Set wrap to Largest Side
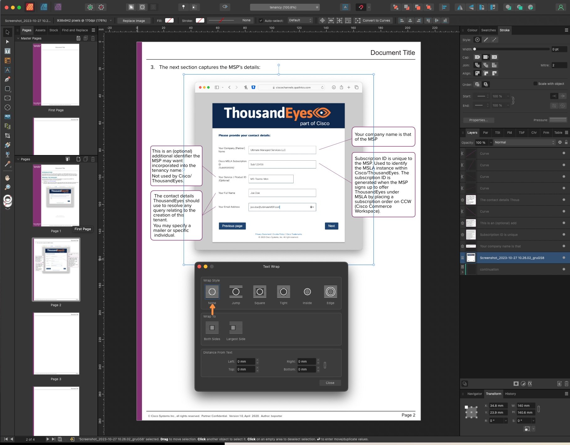The image size is (570, 445). (236, 331)
